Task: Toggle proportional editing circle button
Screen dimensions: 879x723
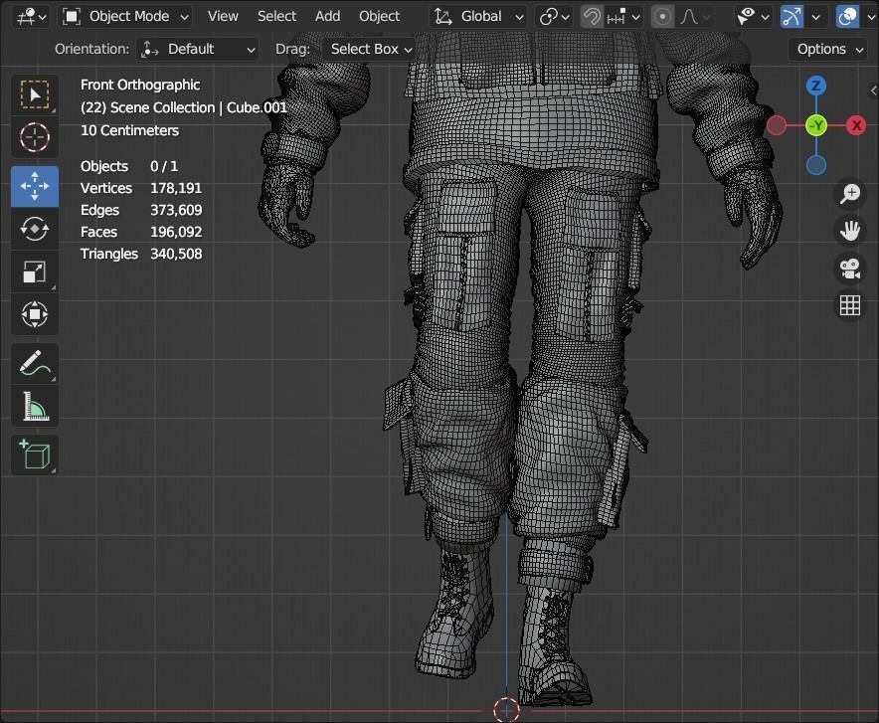Action: pyautogui.click(x=662, y=17)
